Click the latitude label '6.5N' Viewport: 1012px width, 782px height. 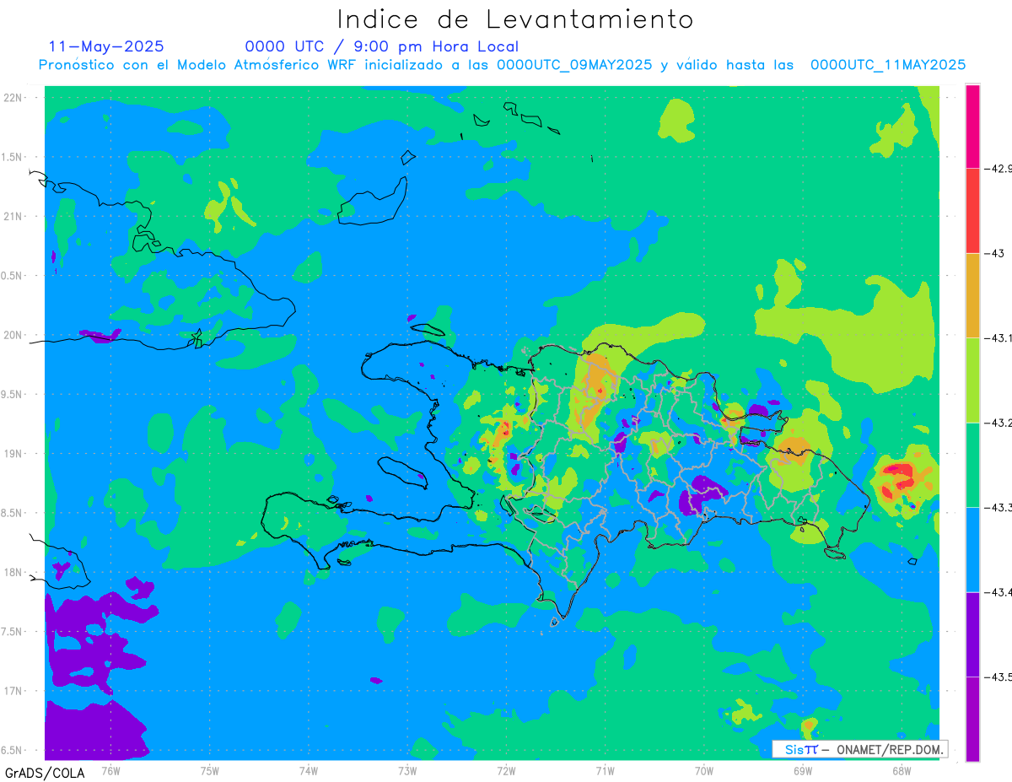coord(13,750)
